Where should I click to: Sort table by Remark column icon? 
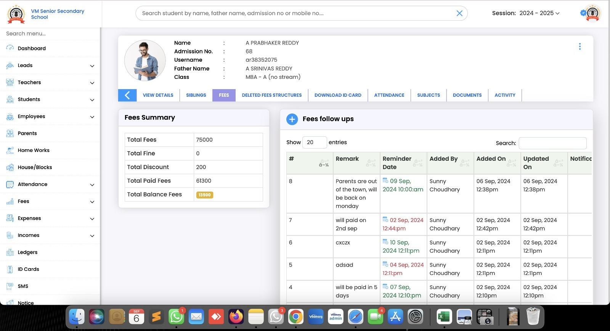371,163
